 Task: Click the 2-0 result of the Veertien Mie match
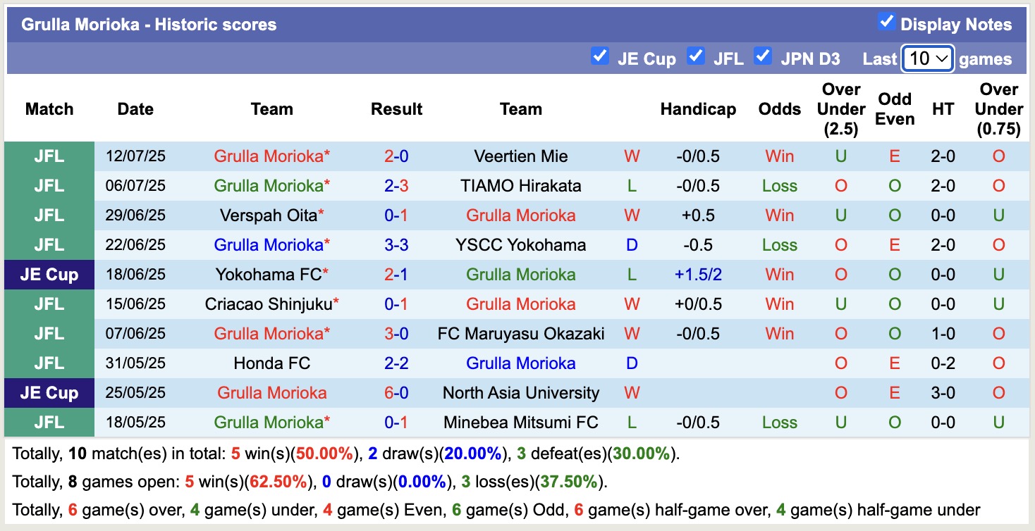[x=396, y=156]
